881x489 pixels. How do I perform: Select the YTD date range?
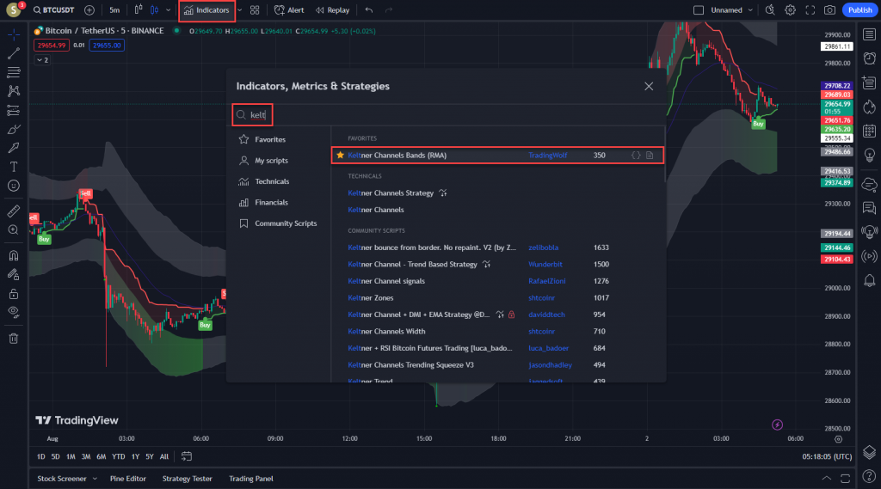pos(118,457)
